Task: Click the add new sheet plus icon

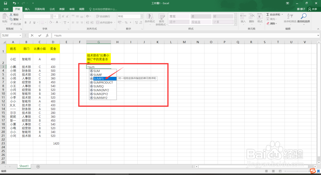Action: point(38,167)
